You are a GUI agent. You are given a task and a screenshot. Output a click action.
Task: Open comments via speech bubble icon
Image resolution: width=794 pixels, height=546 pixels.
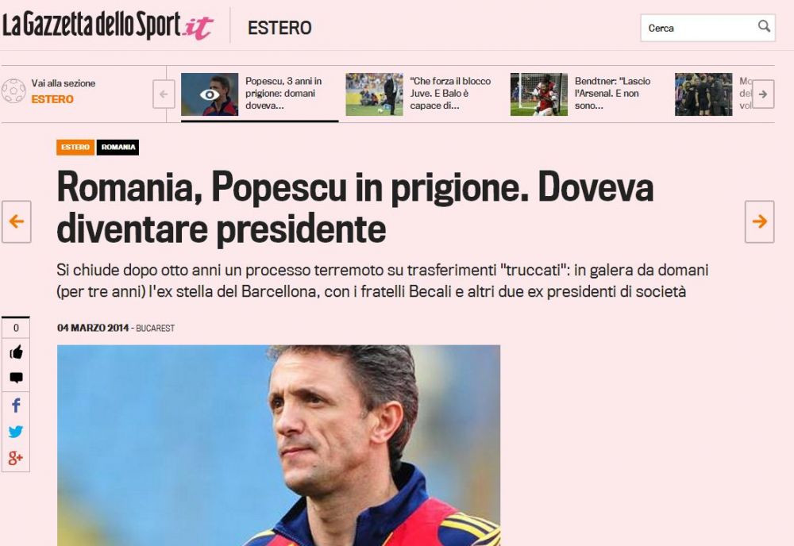16,378
